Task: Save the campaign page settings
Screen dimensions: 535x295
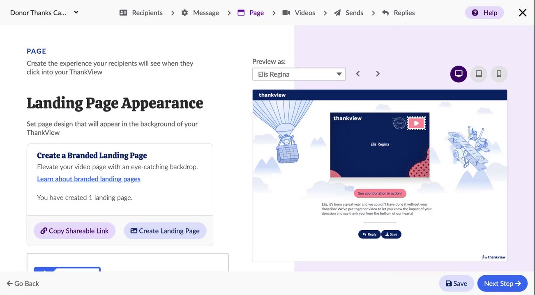Action: (x=457, y=284)
